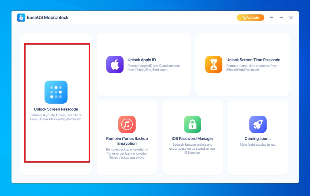Select the Unlock Screen Passcode title
The width and height of the screenshot is (310, 196).
(56, 109)
